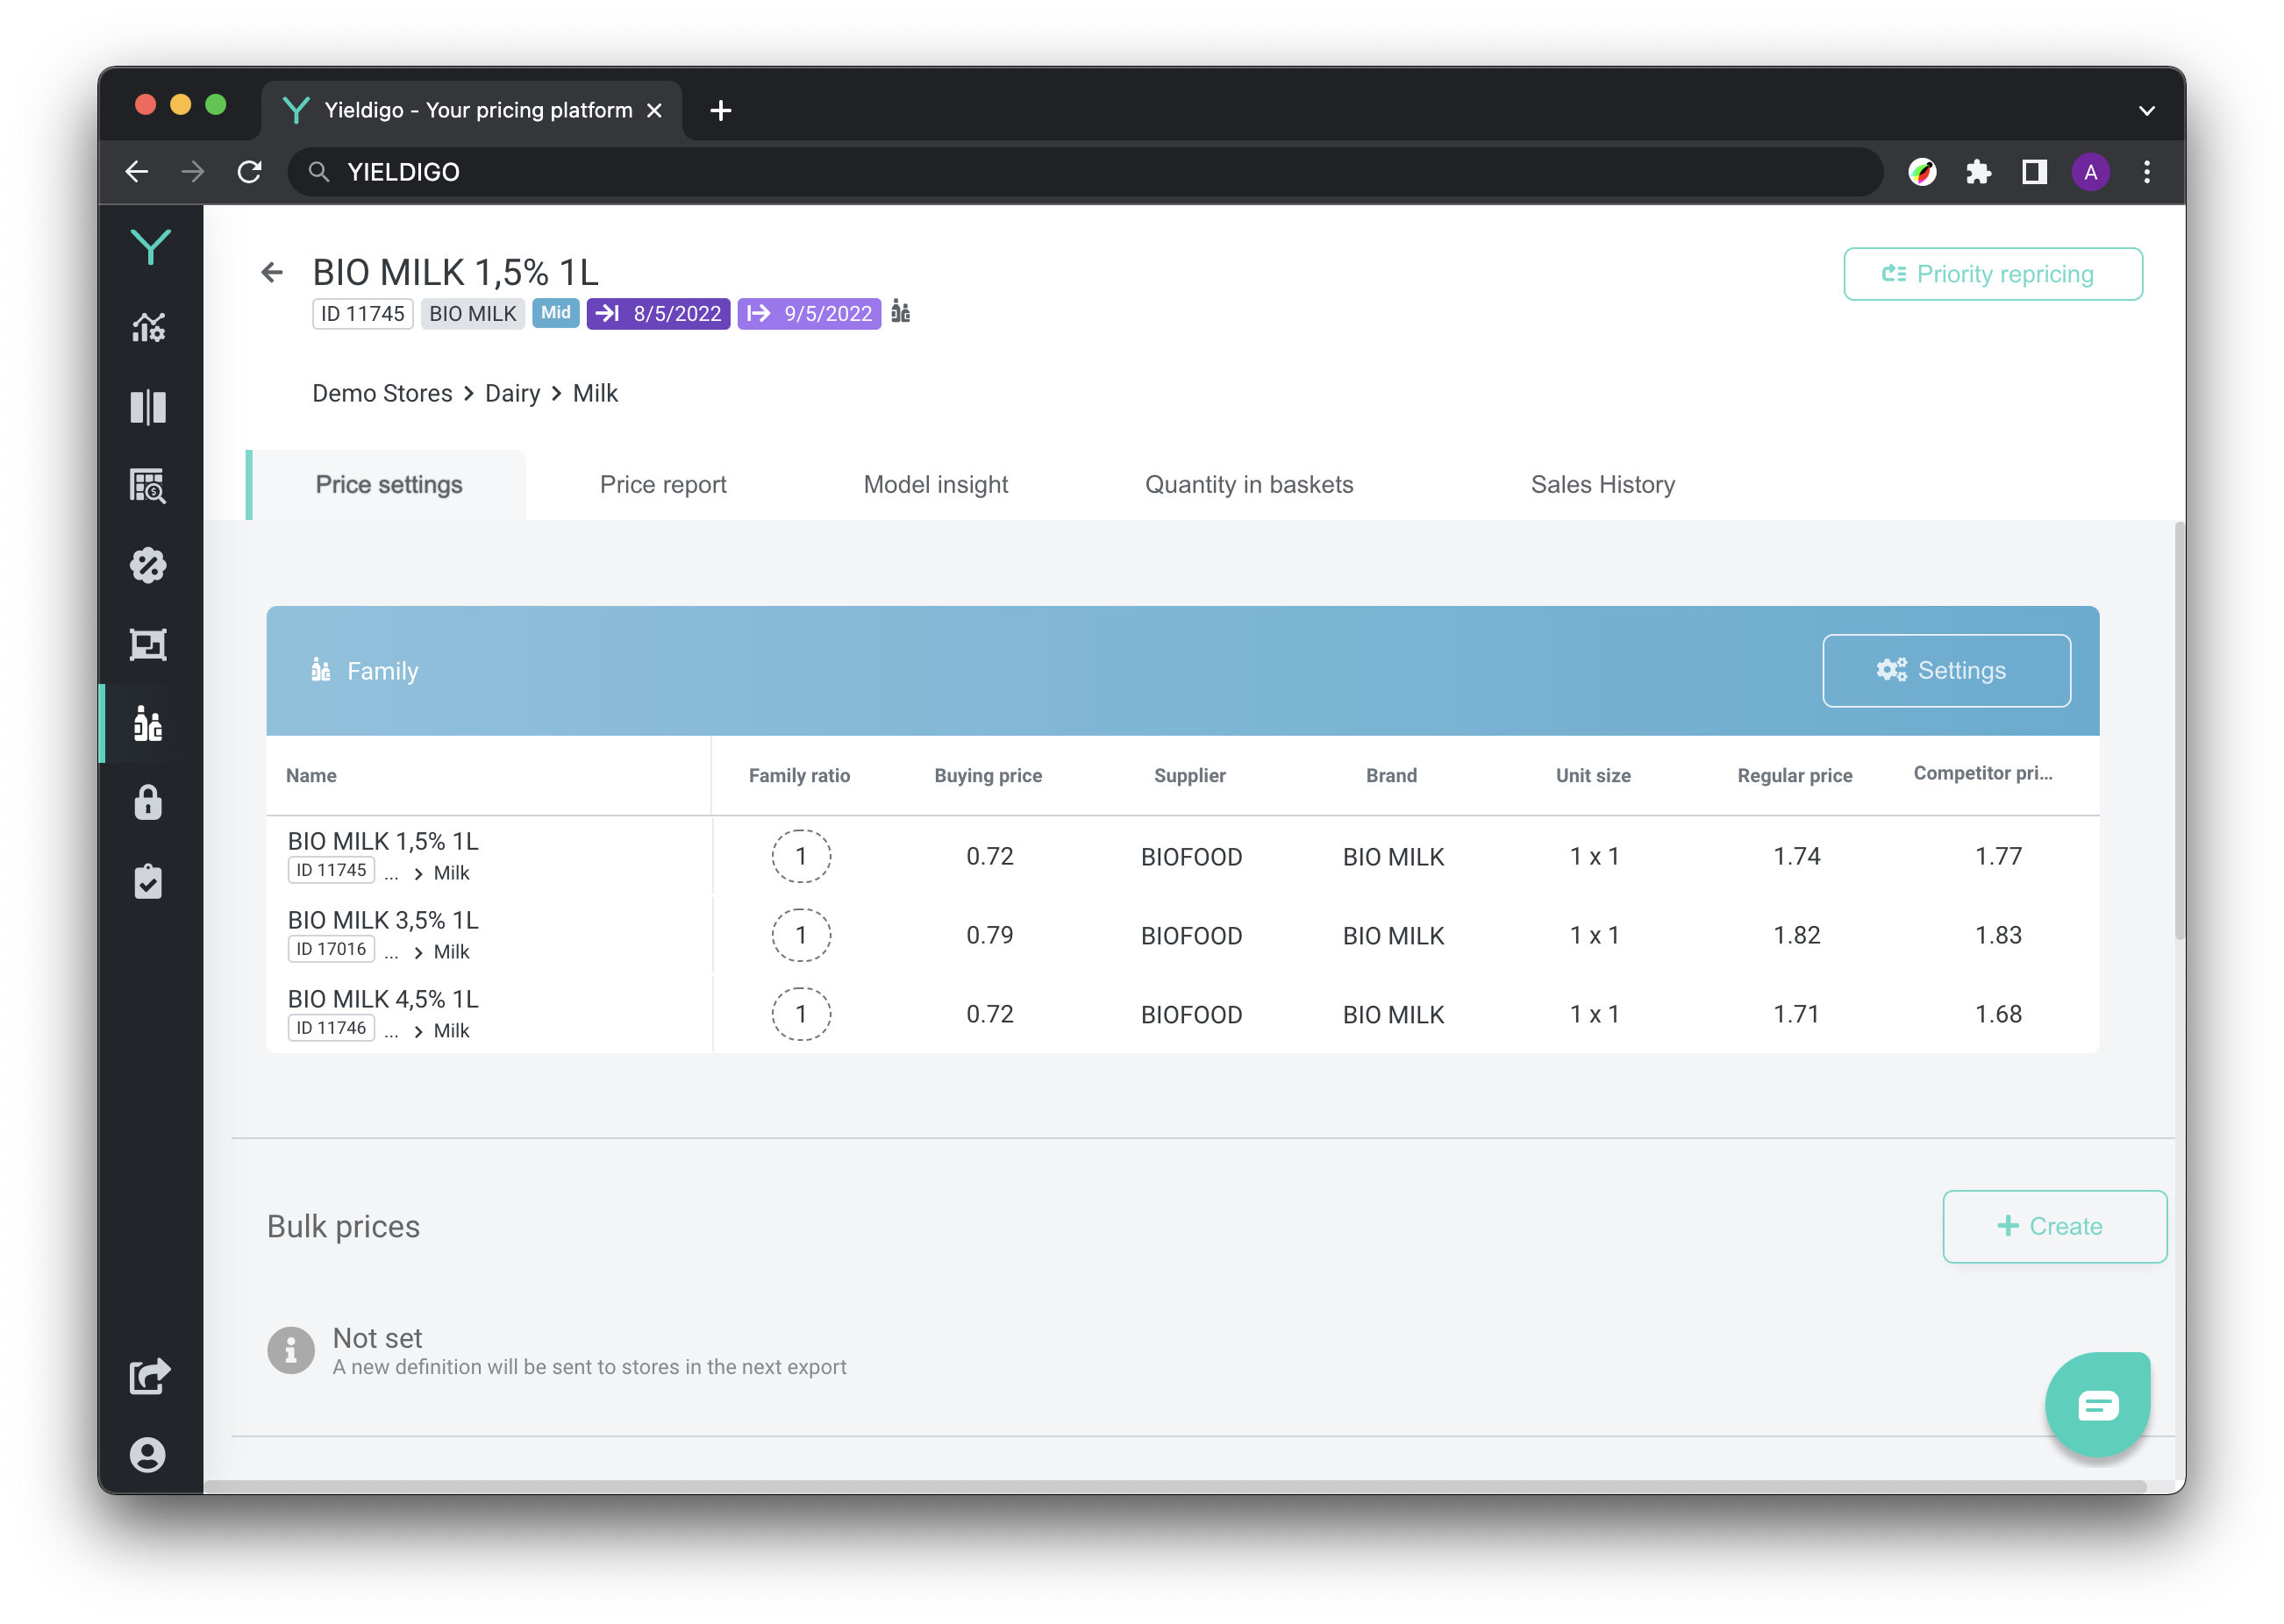
Task: Open the browser extensions puzzle icon
Action: [x=1978, y=172]
